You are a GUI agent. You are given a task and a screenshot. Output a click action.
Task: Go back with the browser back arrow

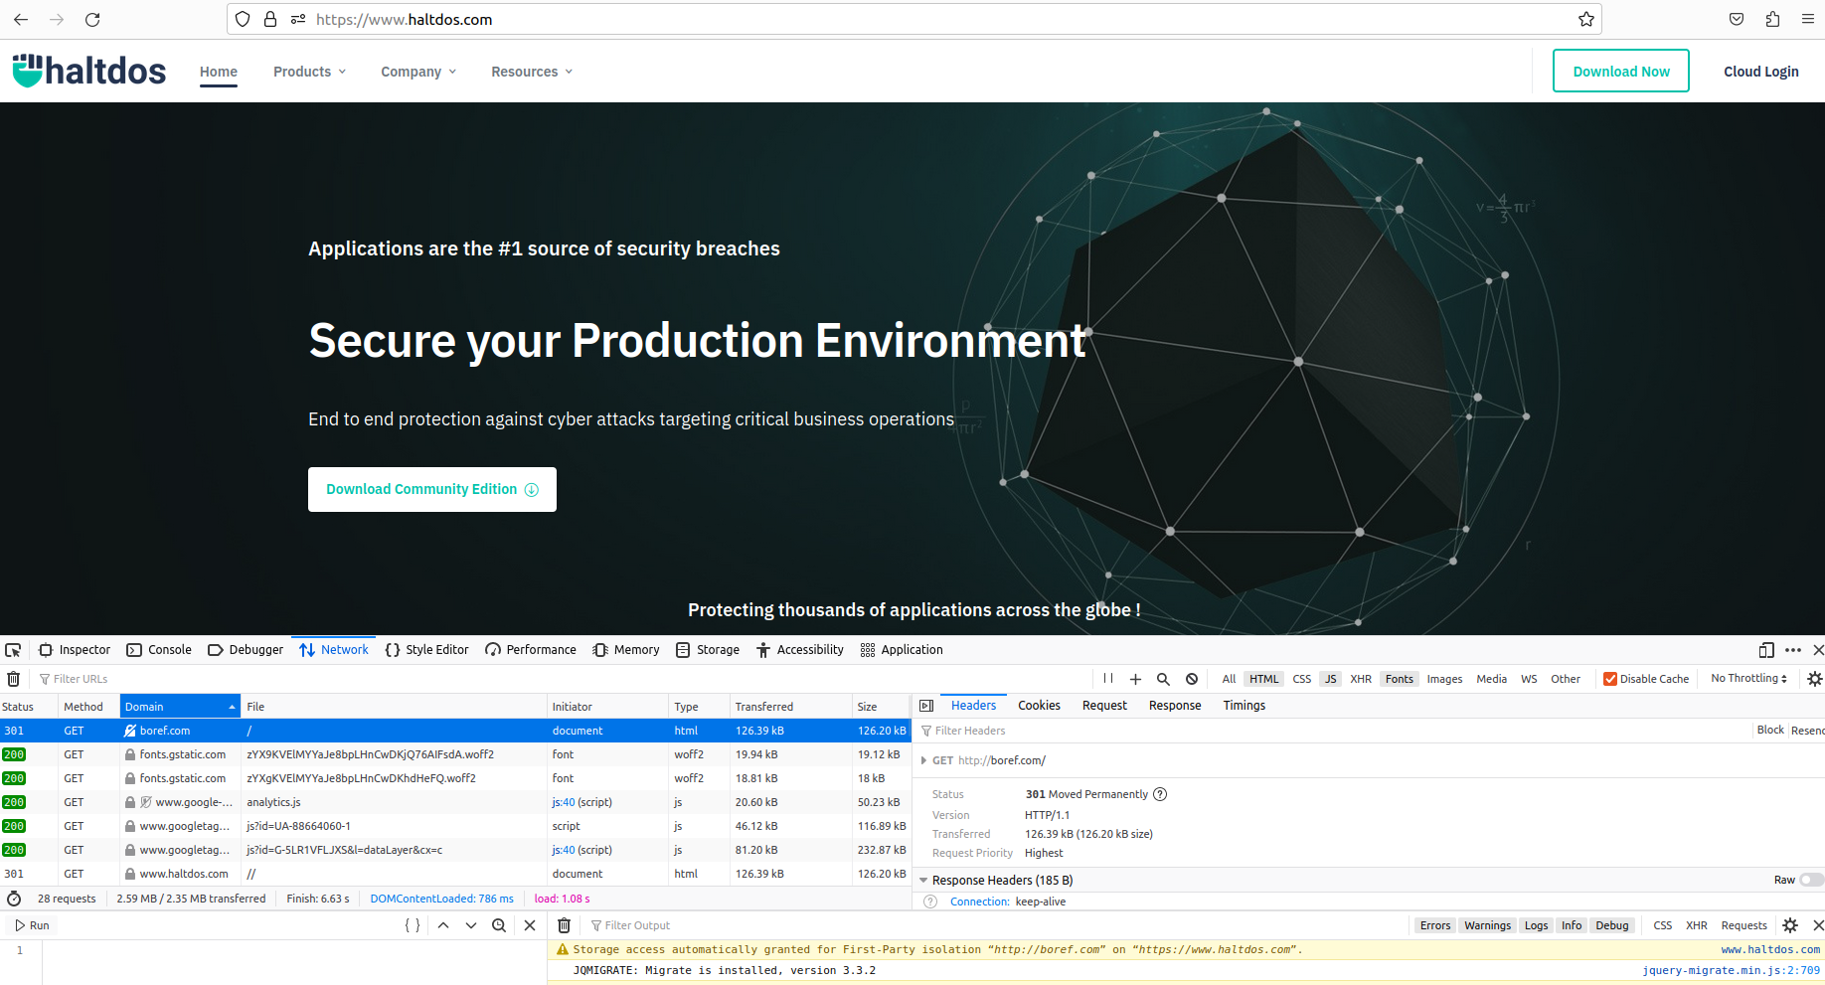[x=21, y=19]
